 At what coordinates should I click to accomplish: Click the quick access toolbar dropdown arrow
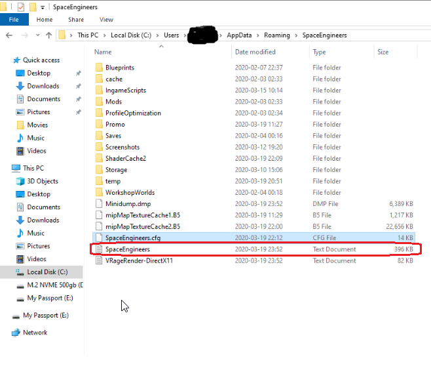tap(43, 7)
